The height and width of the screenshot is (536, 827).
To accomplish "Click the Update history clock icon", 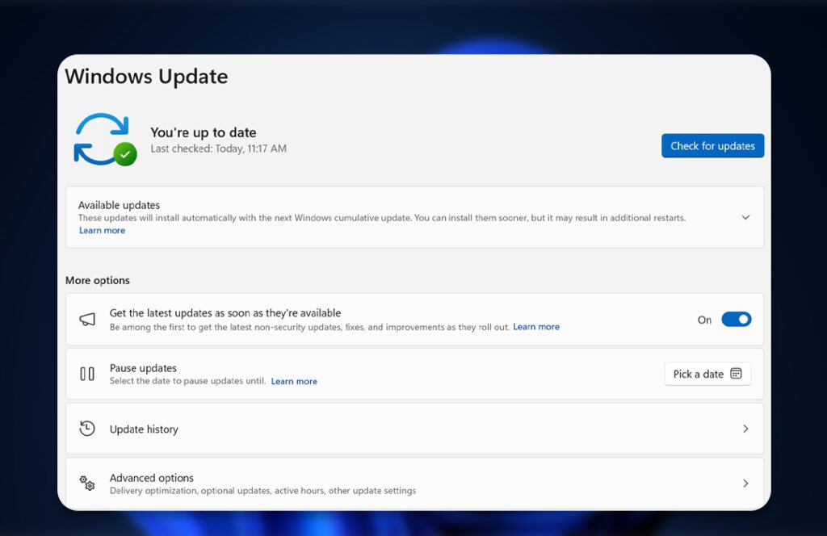I will tap(87, 429).
